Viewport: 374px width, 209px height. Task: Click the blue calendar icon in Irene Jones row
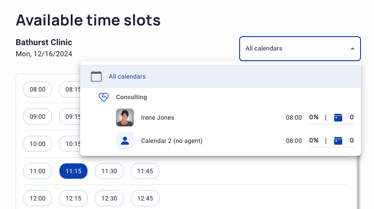coord(338,117)
